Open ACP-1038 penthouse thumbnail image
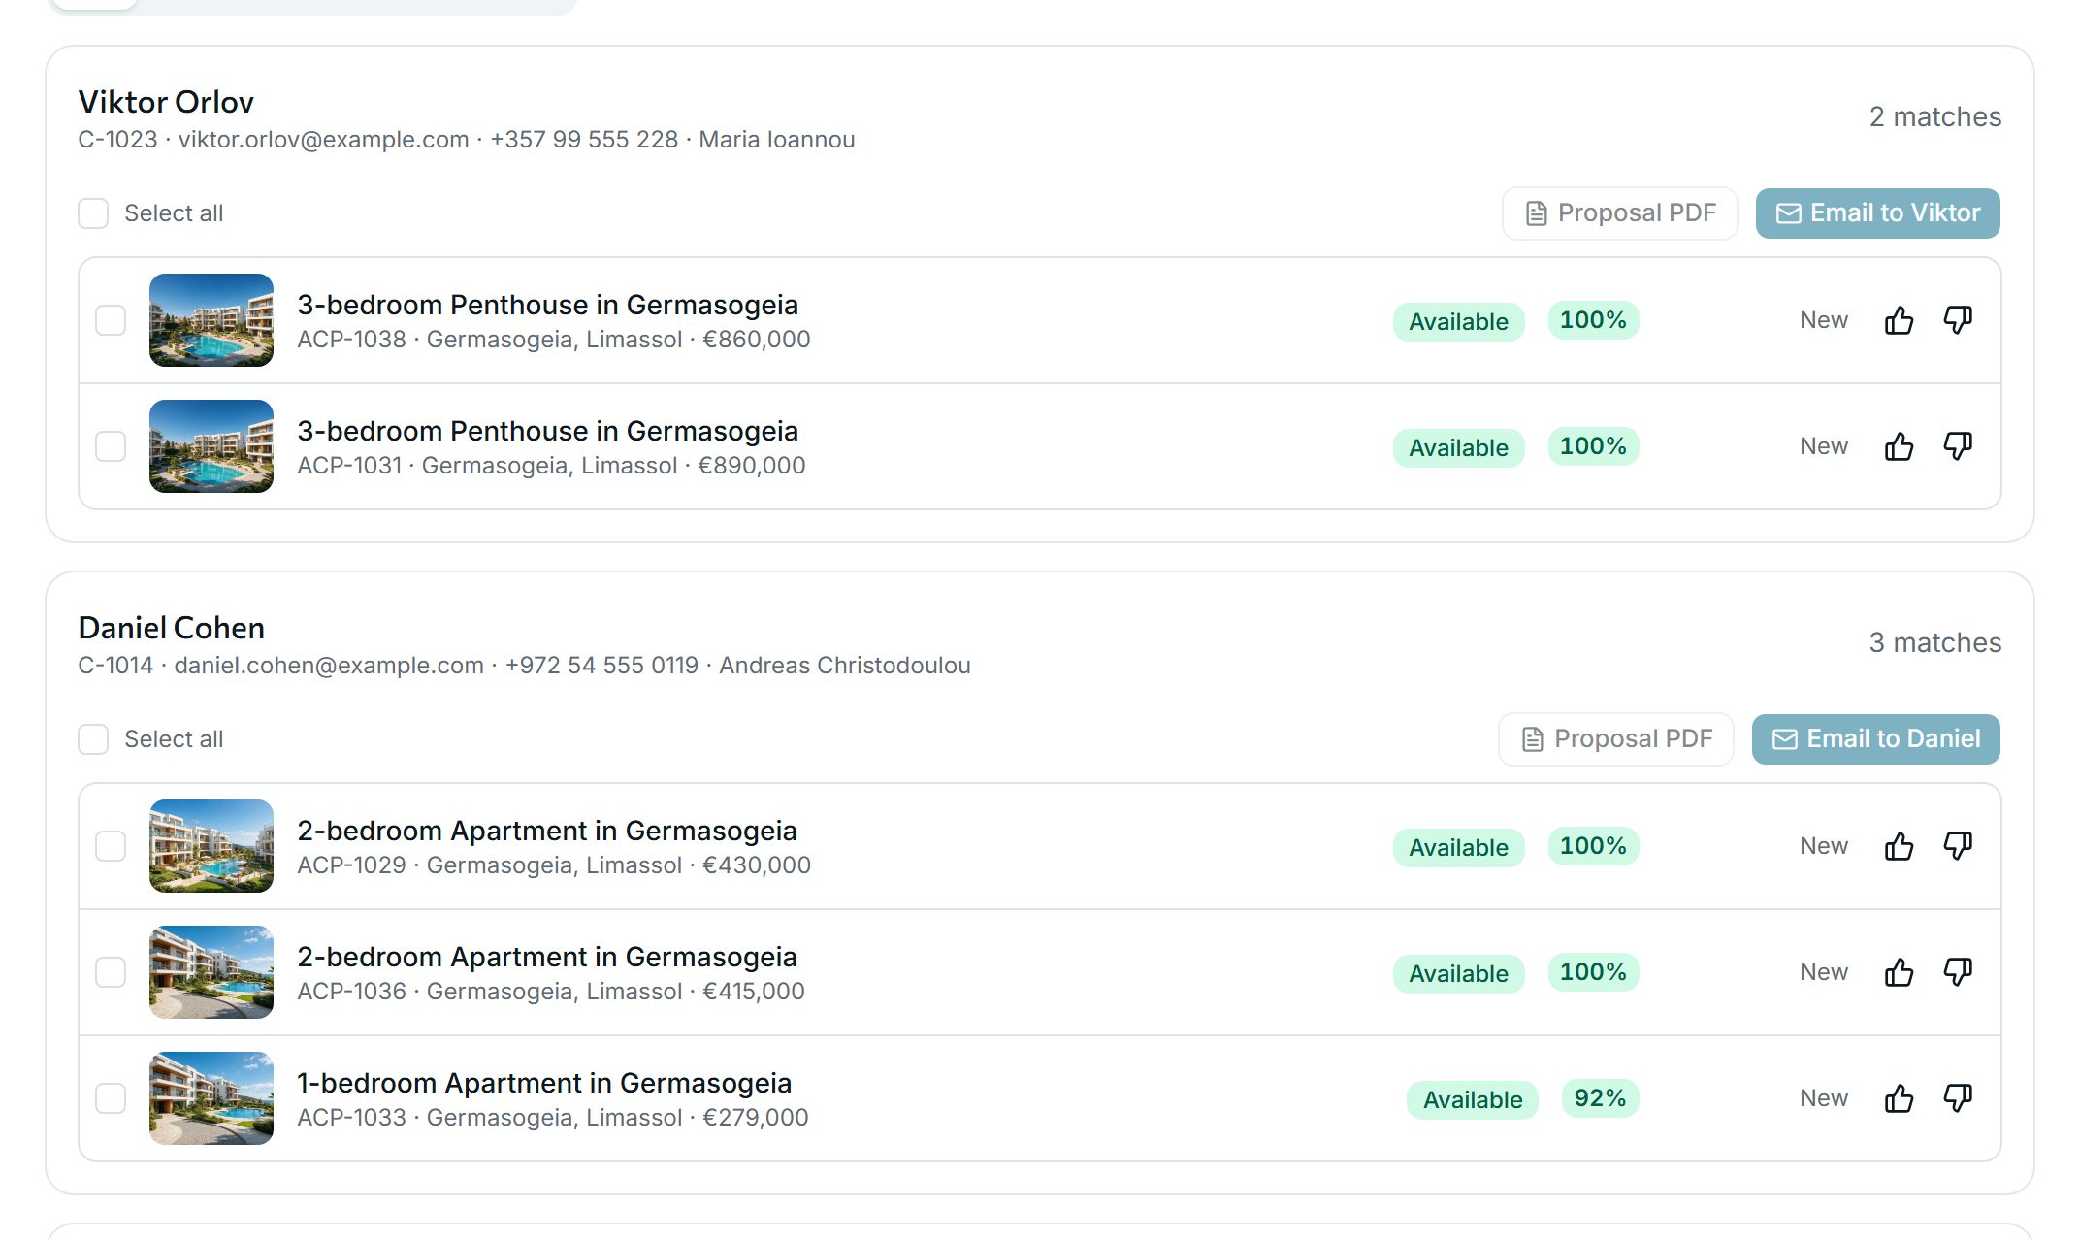 tap(211, 320)
